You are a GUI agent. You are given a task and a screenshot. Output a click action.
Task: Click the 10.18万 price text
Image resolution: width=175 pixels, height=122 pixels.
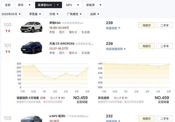coord(54,121)
